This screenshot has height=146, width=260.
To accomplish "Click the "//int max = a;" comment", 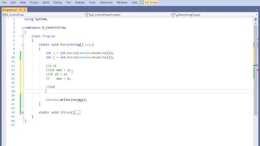I will pyautogui.click(x=58, y=70).
